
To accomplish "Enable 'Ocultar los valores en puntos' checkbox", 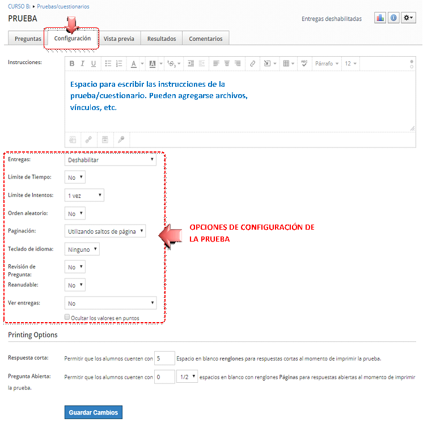I will [x=67, y=318].
